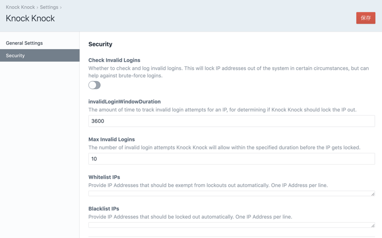382x238 pixels.
Task: Click the Check Invalid Logins label
Action: [x=114, y=60]
